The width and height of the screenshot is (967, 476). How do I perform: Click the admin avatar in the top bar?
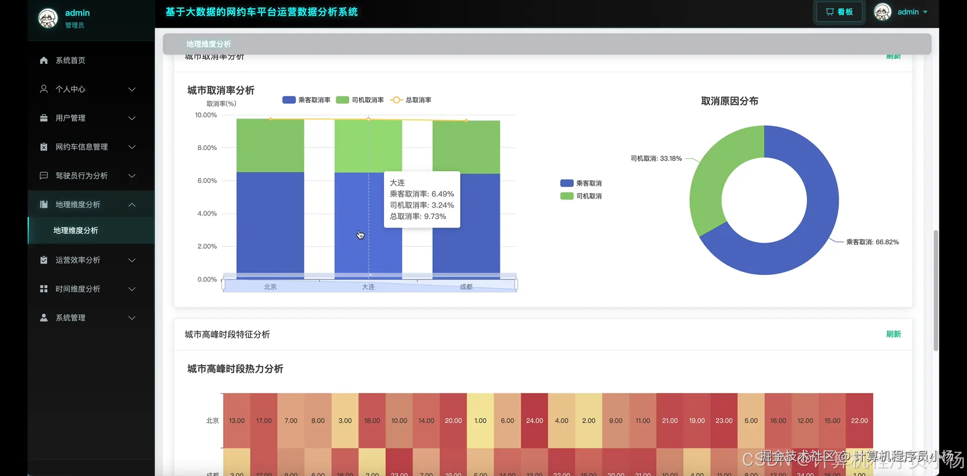coord(882,12)
